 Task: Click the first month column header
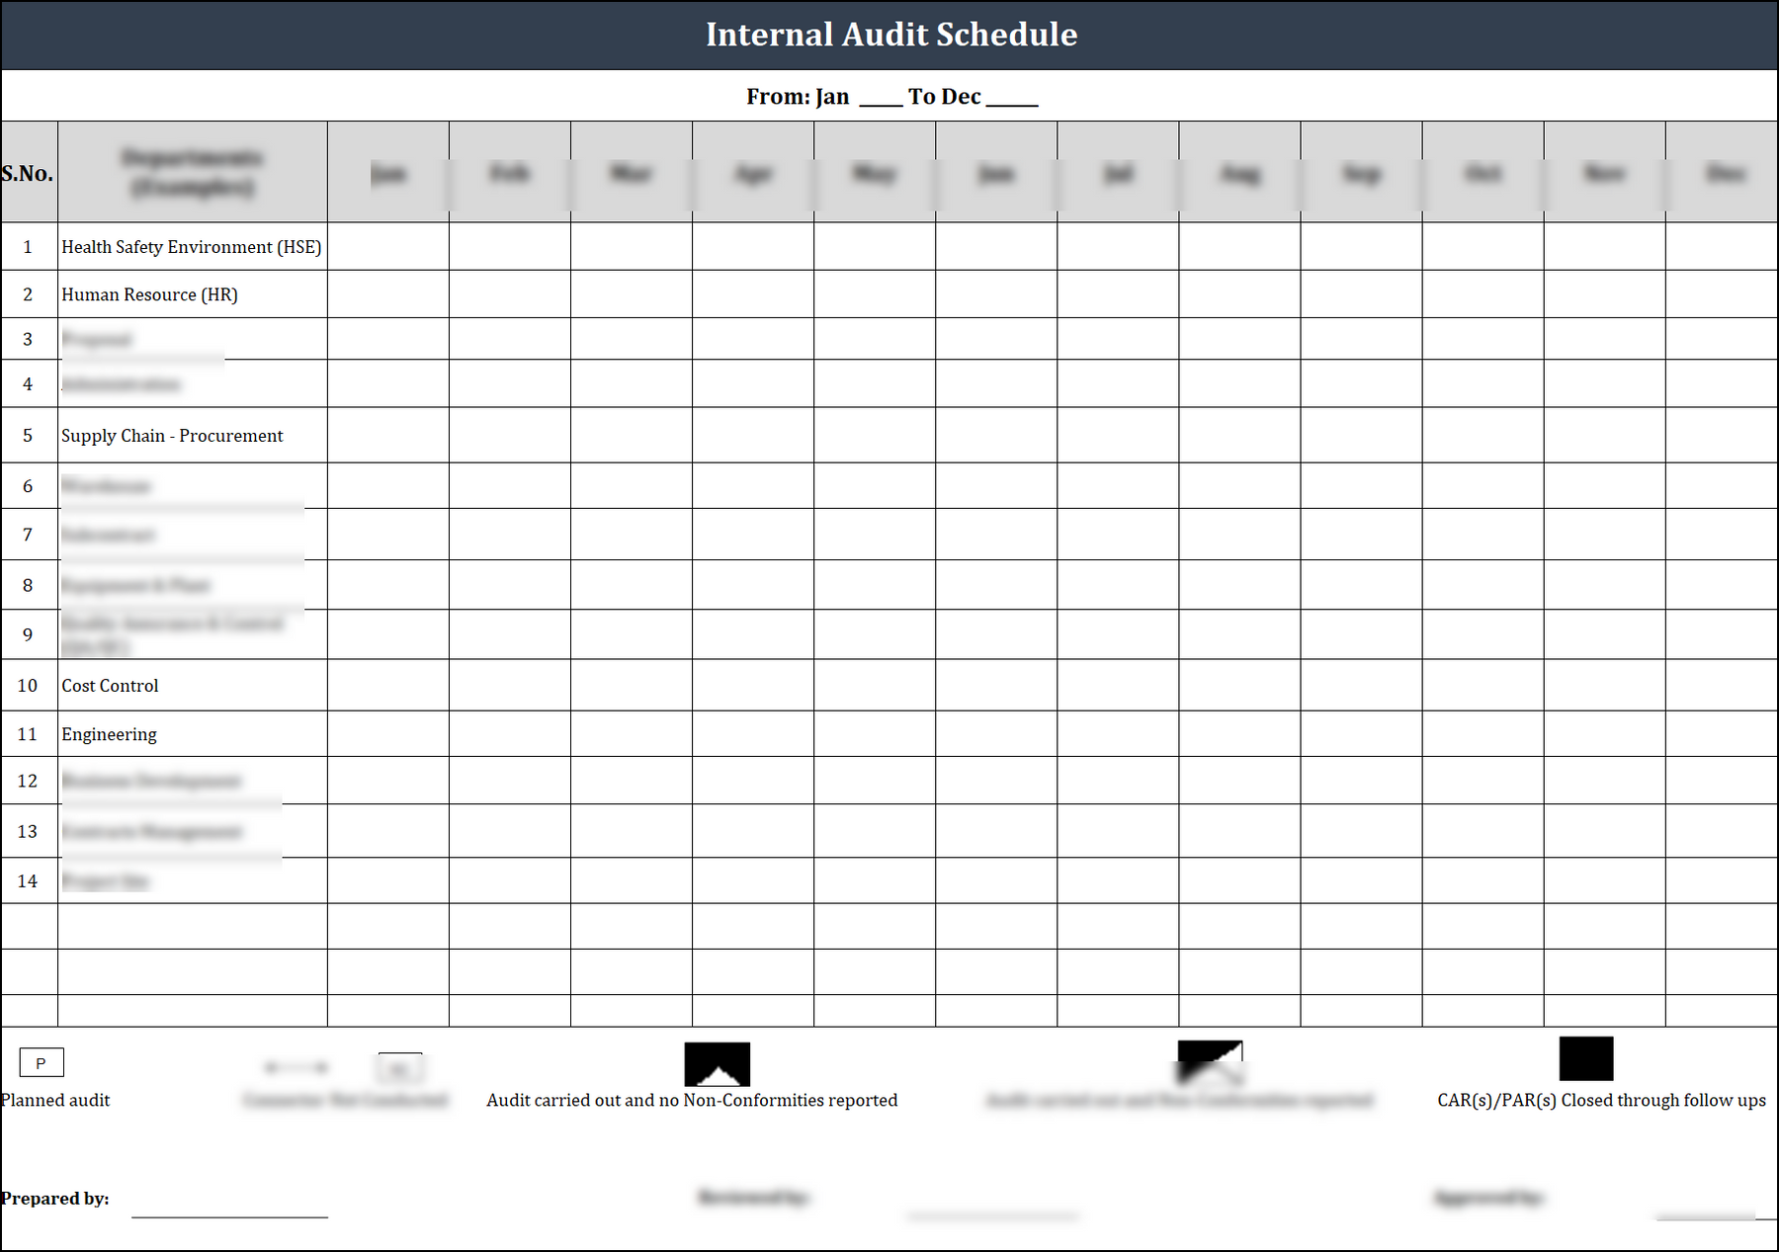pos(387,173)
